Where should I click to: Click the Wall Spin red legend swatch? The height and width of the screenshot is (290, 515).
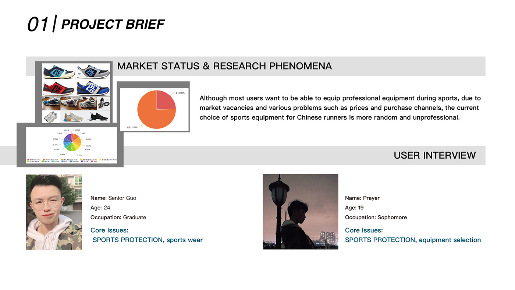pyautogui.click(x=29, y=160)
